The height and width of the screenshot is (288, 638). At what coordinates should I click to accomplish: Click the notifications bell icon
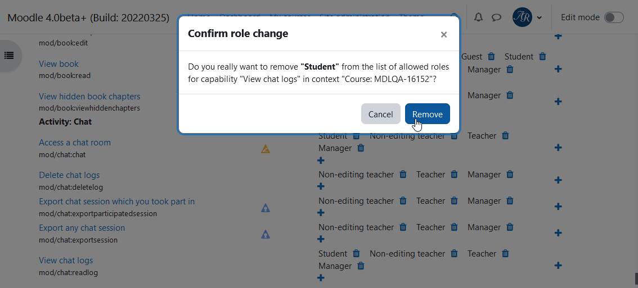(x=478, y=17)
